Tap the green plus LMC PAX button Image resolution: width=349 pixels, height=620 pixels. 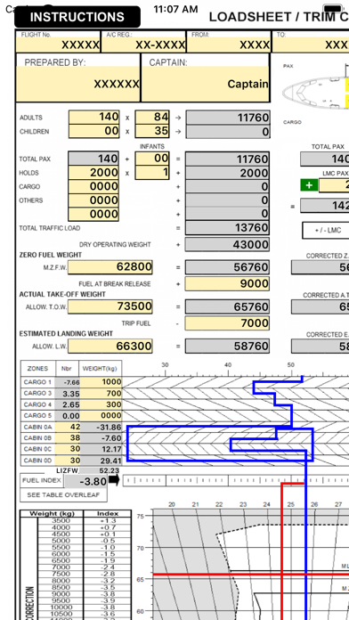309,185
